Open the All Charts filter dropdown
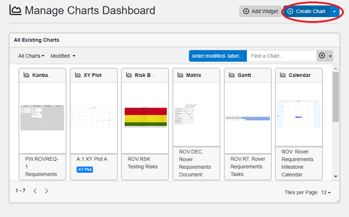The width and height of the screenshot is (349, 217). click(x=31, y=56)
